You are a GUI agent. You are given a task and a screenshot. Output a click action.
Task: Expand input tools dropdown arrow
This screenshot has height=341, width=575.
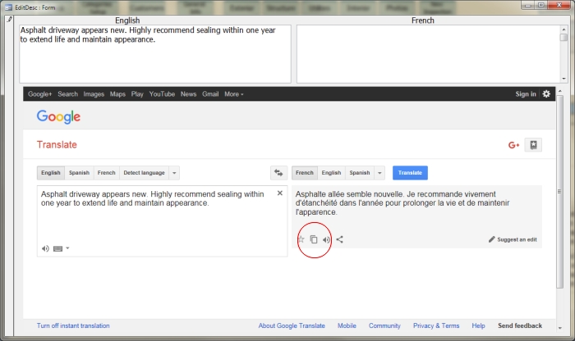point(68,248)
